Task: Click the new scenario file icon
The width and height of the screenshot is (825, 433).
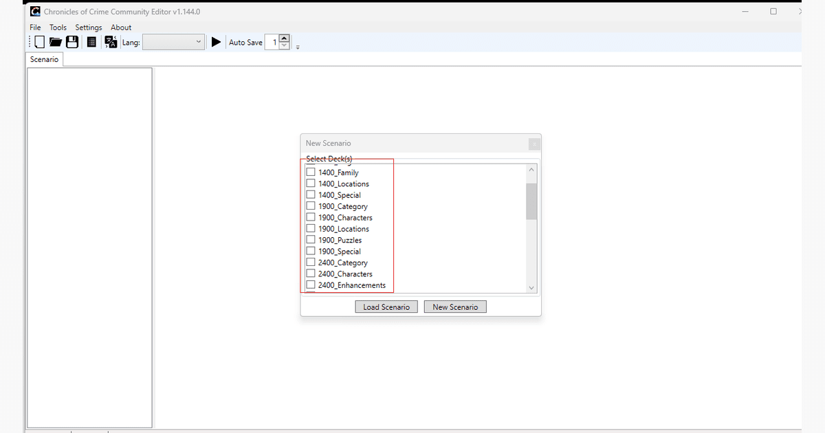Action: (x=39, y=42)
